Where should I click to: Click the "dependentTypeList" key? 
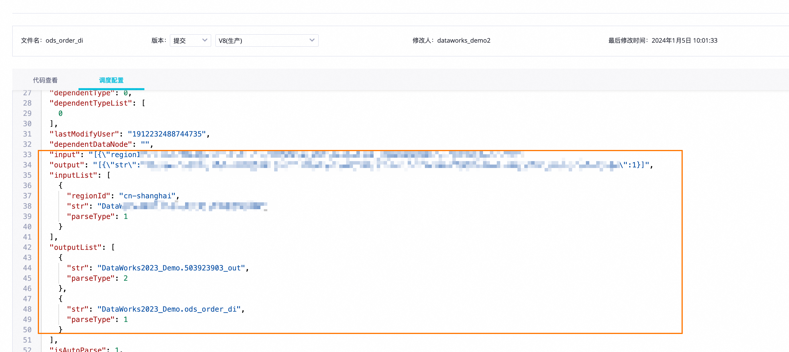click(x=91, y=103)
